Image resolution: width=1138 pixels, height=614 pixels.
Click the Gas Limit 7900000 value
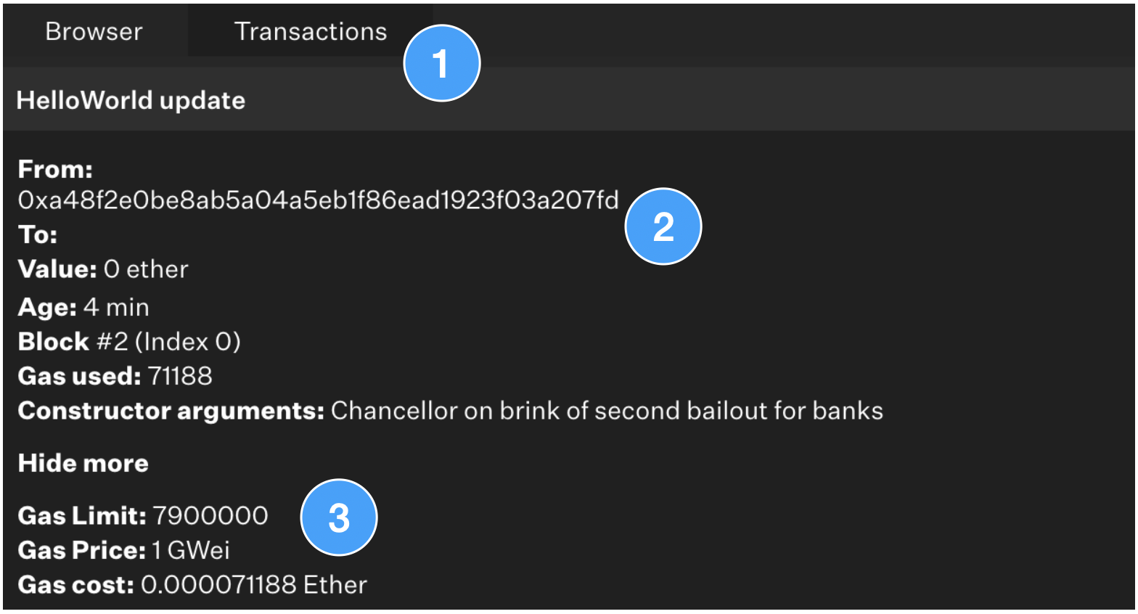coord(210,515)
